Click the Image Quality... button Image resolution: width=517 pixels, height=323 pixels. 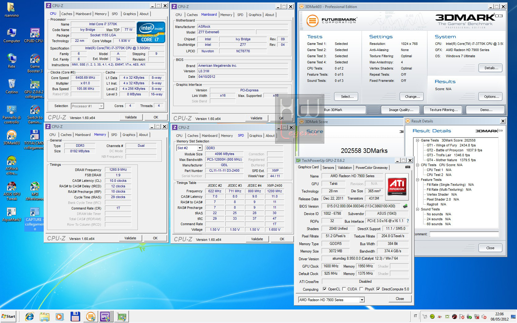pyautogui.click(x=401, y=110)
